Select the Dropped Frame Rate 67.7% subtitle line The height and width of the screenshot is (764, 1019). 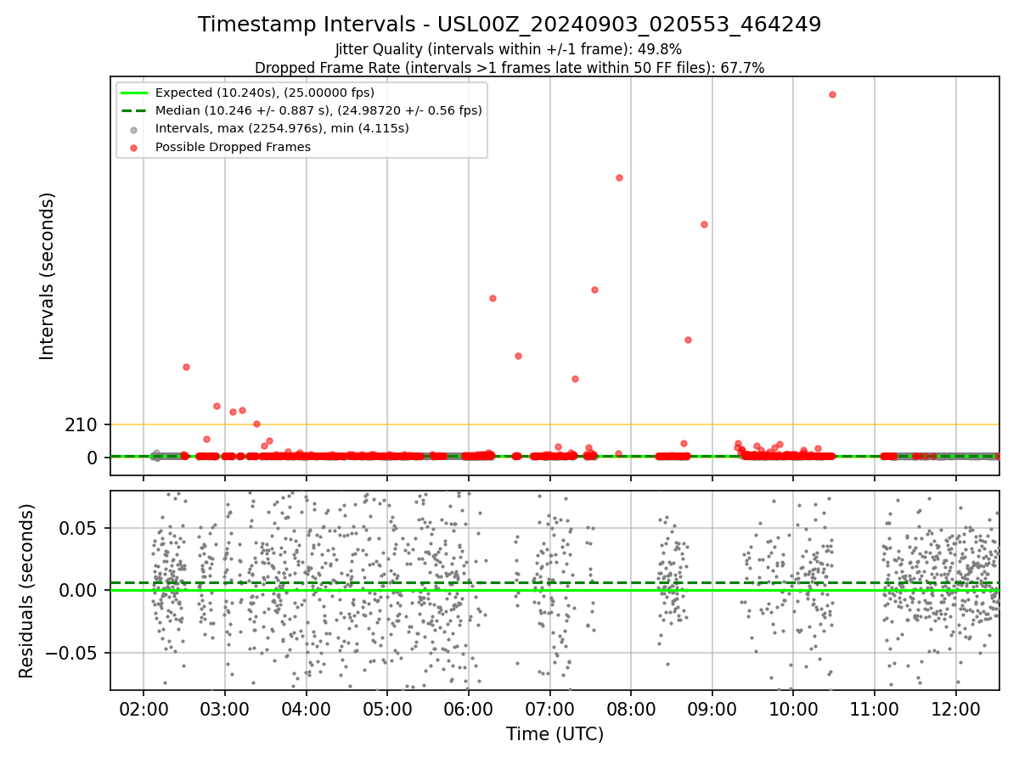click(x=509, y=68)
